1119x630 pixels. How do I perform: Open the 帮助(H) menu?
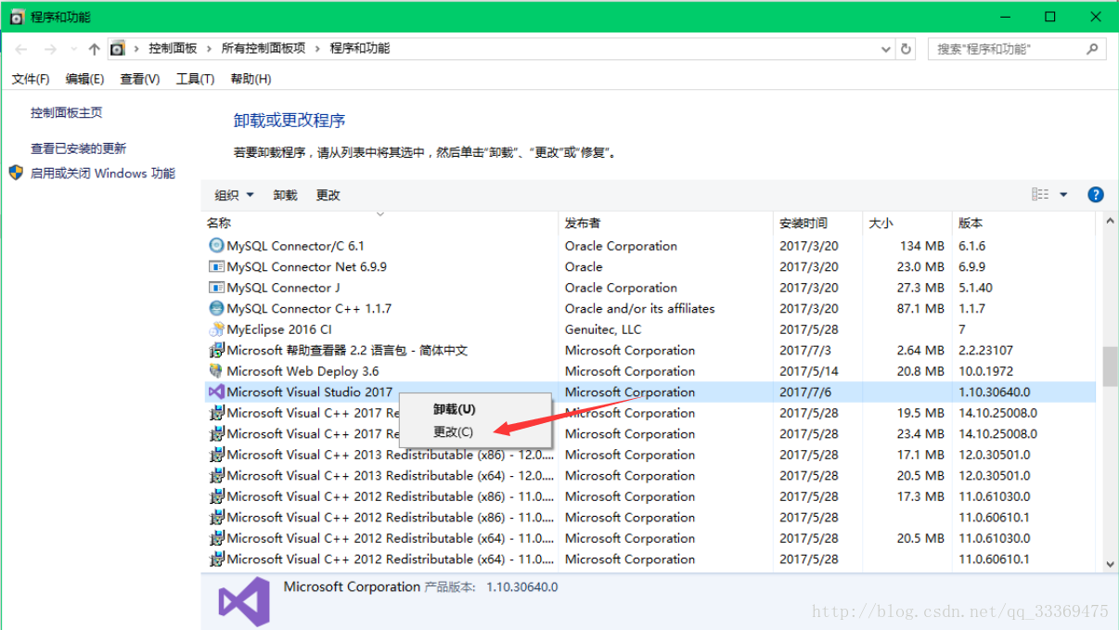click(x=251, y=79)
